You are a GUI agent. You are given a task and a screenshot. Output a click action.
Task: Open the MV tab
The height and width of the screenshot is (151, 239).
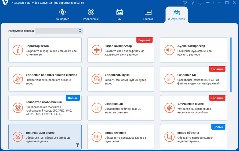click(x=119, y=15)
